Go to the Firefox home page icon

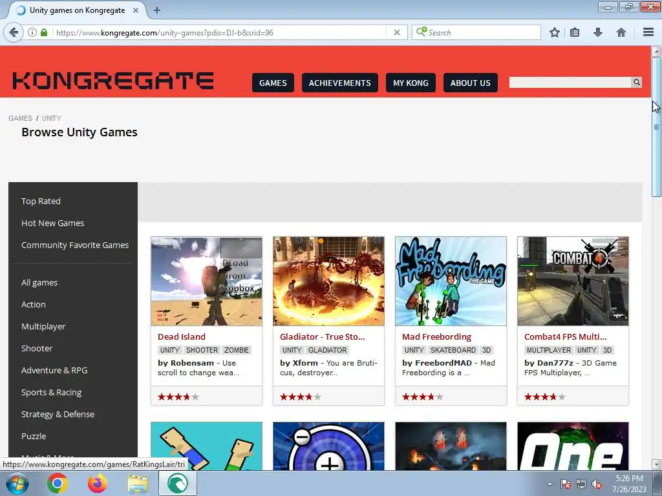tap(621, 32)
